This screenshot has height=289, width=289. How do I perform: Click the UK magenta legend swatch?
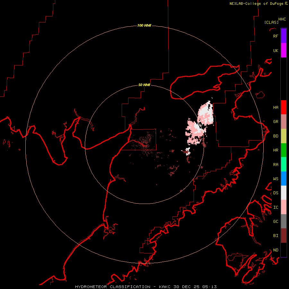coord(284,50)
